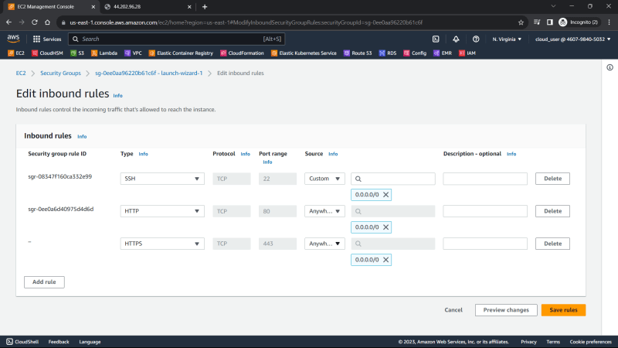Click Preview changes
618x348 pixels.
click(506, 310)
